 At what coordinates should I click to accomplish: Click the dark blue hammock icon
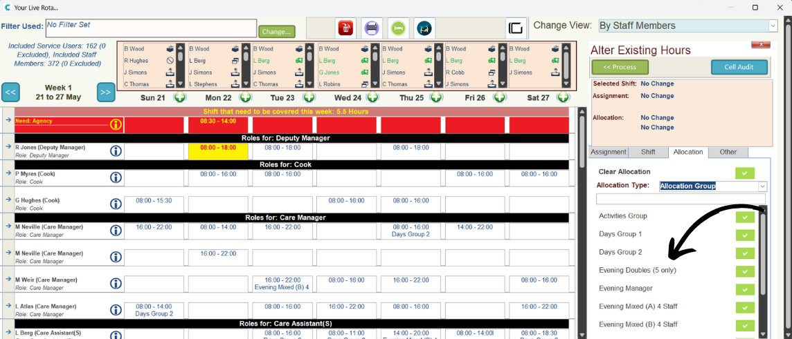coord(424,28)
